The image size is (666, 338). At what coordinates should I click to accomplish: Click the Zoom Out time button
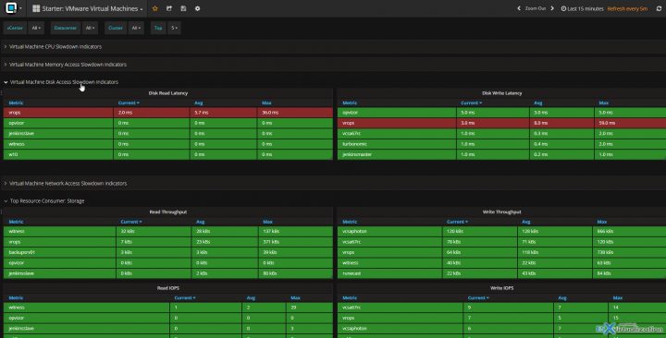click(536, 8)
